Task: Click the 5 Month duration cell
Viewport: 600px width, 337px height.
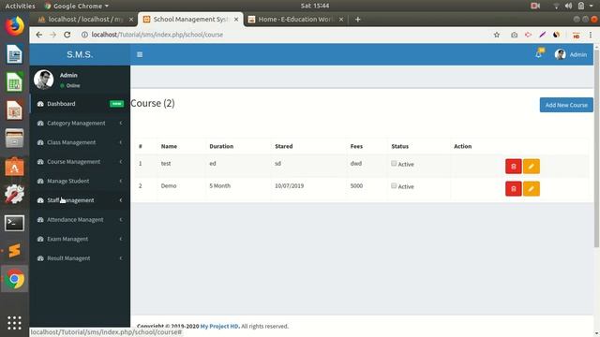Action: coord(220,186)
